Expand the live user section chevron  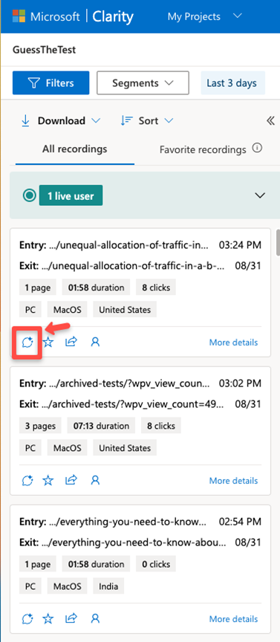point(260,195)
